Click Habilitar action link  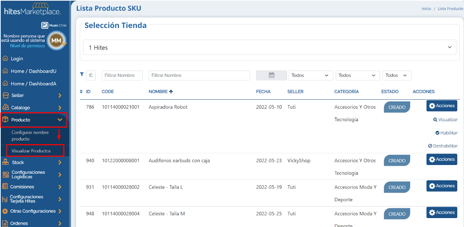[446, 133]
